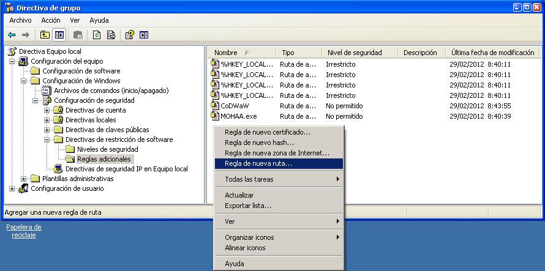Click the greyed-out Forward arrow icon
The height and width of the screenshot is (271, 545).
(25, 35)
